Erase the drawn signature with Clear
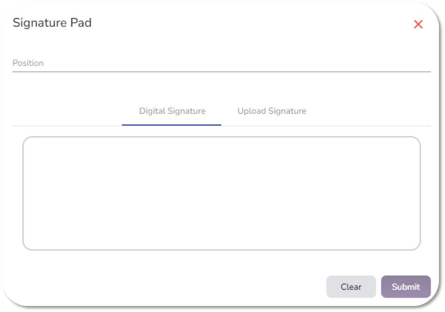Screen dimensions: 445x312 click(x=351, y=287)
